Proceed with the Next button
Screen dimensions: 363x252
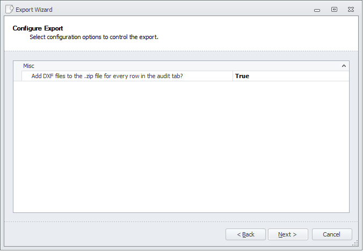point(288,234)
